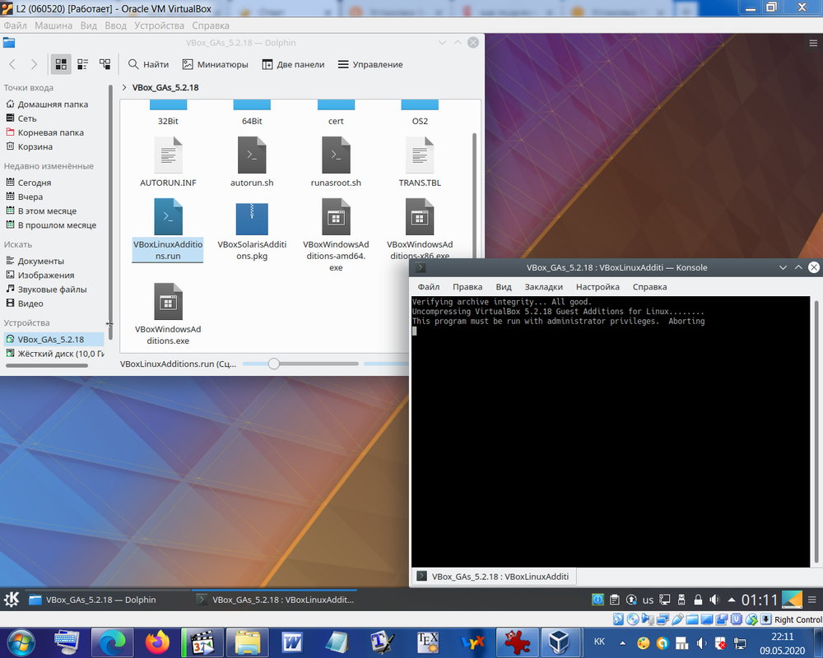Open Konsole Настройка menu
The image size is (823, 658).
597,286
